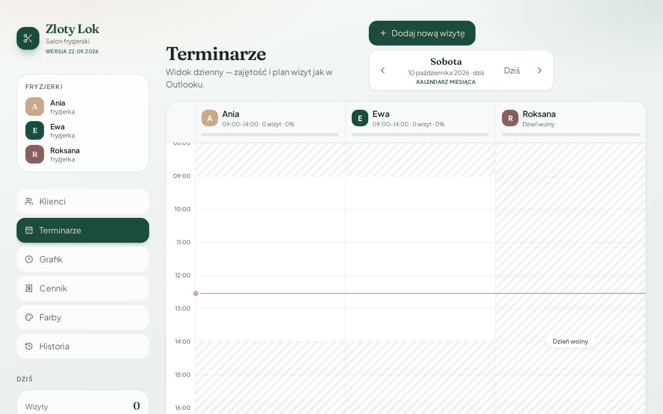Jump to today with Dziś button
The width and height of the screenshot is (663, 414).
[x=512, y=70]
